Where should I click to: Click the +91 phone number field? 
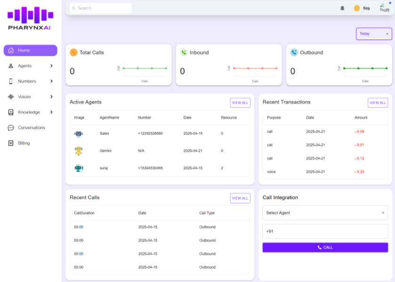click(325, 231)
